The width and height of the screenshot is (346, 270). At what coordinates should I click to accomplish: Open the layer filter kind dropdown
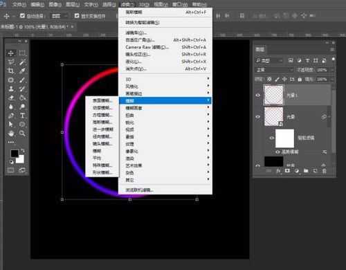coord(269,60)
